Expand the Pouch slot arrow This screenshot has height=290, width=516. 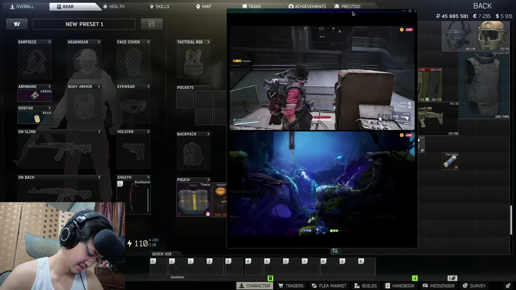[208, 180]
